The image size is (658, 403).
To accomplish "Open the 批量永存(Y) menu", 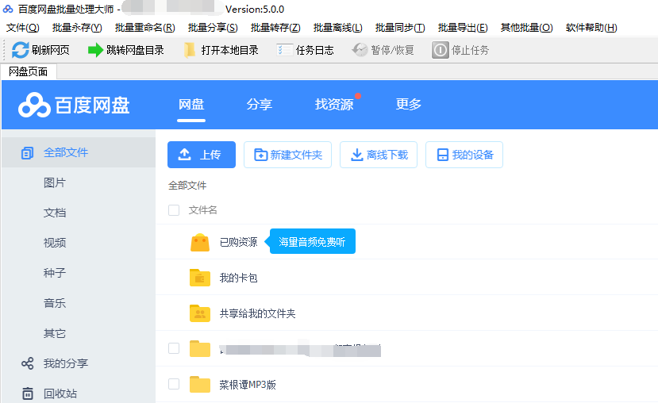I will coord(77,28).
